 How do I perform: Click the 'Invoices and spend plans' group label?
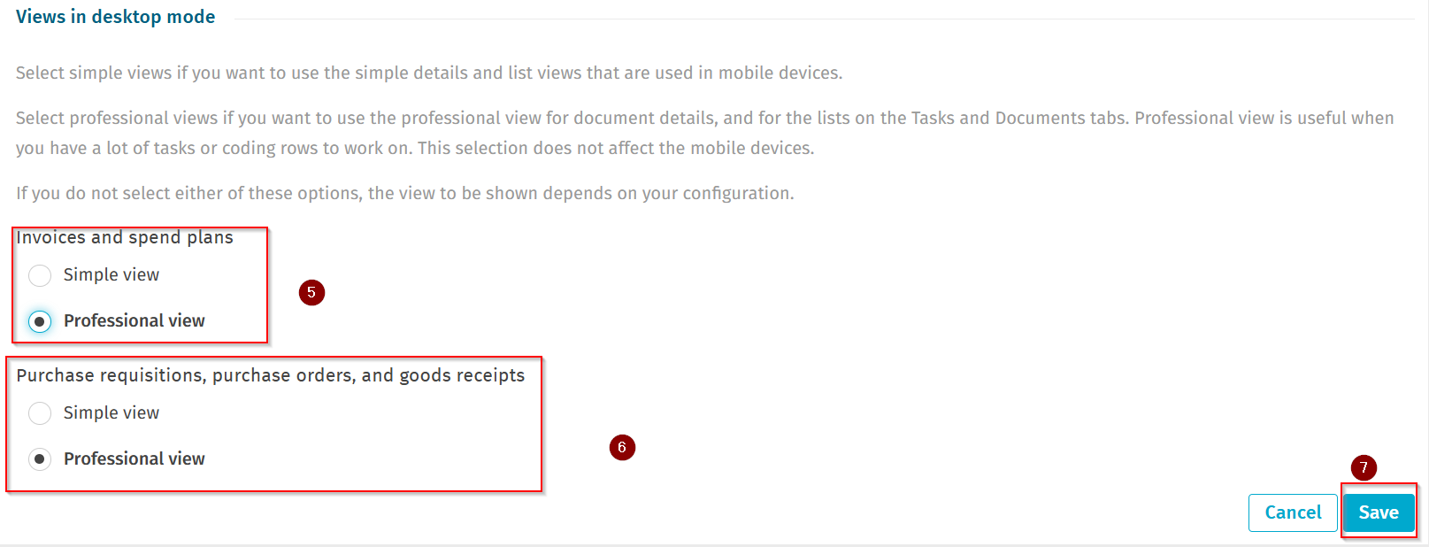(x=125, y=237)
